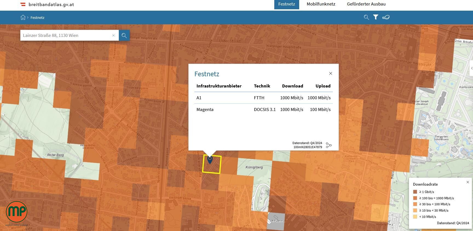Open the filter funnel icon
473x231 pixels.
tap(376, 17)
